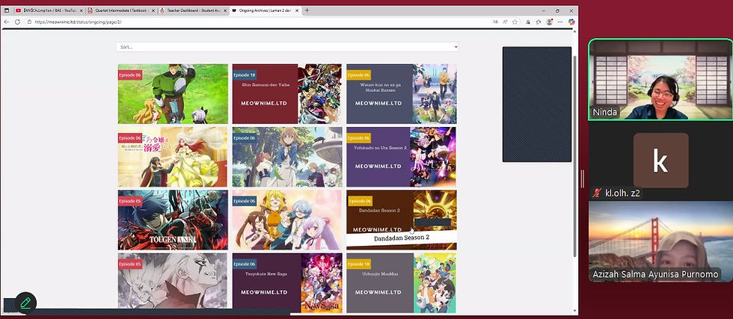Go back to the previous browser page
The image size is (733, 319).
click(x=7, y=22)
